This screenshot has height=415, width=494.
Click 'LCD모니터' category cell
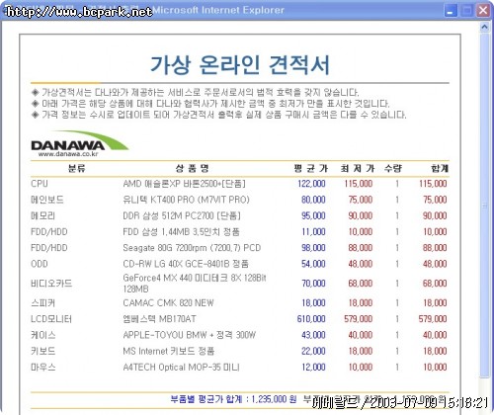51,319
